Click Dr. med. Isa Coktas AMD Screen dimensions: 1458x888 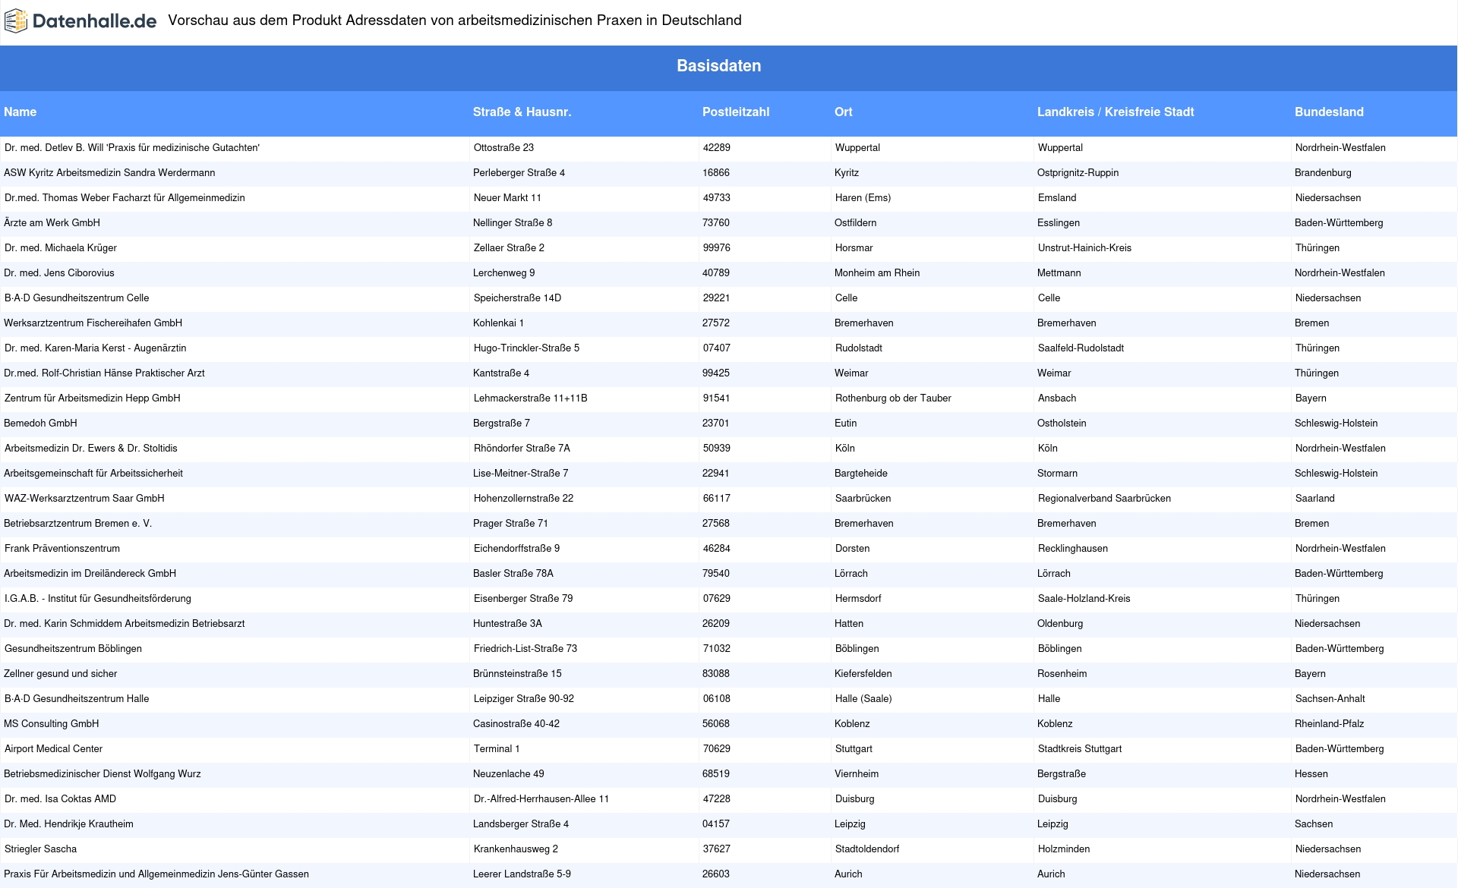[x=60, y=799]
